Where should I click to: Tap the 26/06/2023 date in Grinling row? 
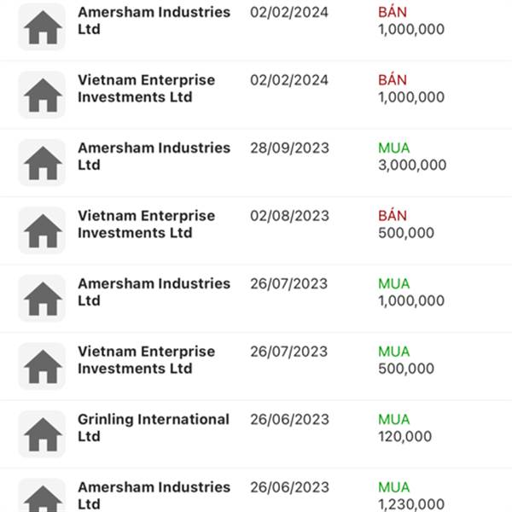(288, 420)
